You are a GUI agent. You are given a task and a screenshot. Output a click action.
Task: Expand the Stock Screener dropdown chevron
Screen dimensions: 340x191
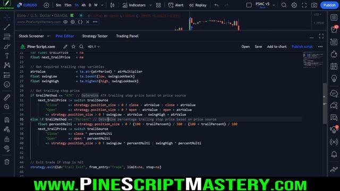(48, 36)
